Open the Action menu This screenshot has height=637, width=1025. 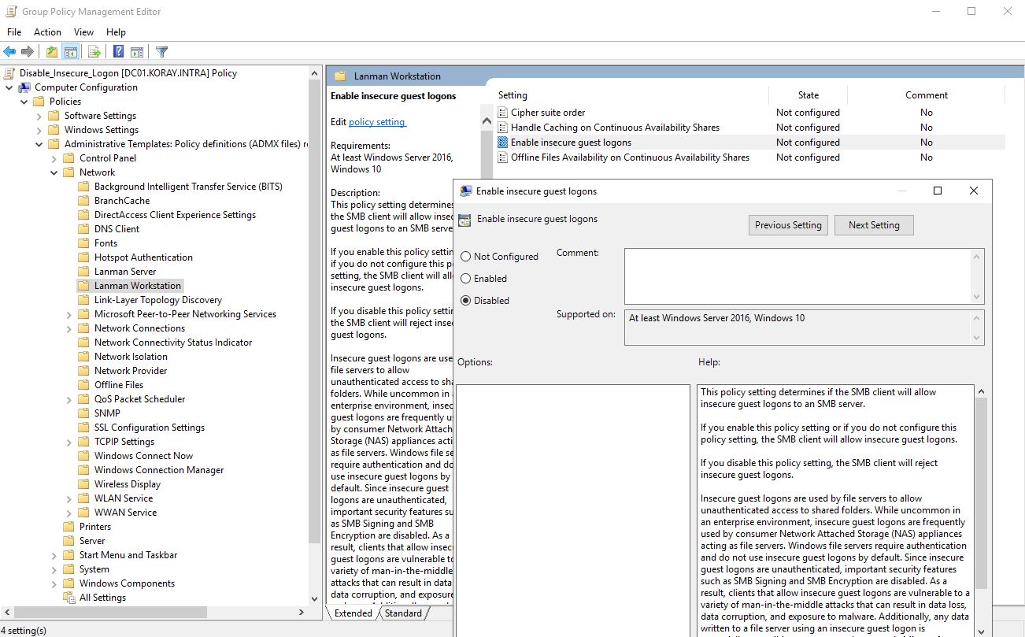[x=47, y=32]
